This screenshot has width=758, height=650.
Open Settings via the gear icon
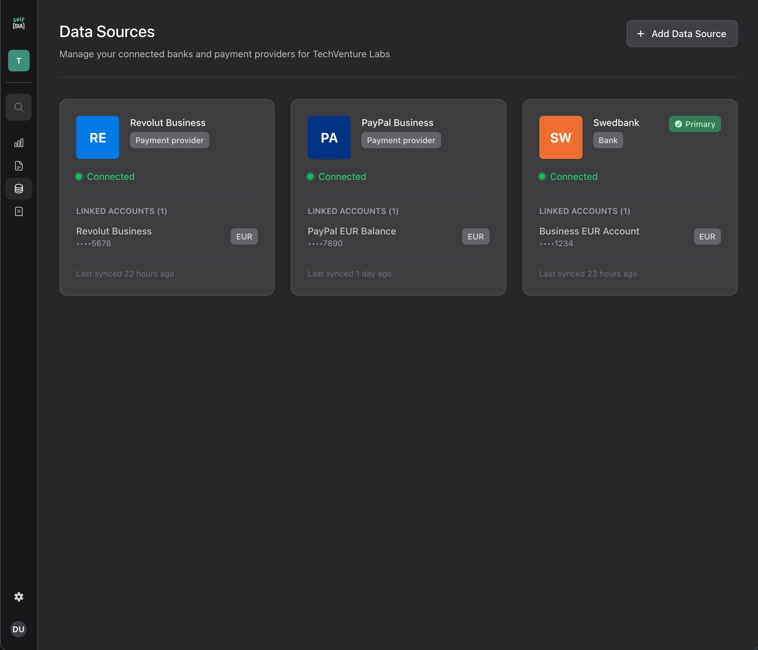pos(19,596)
